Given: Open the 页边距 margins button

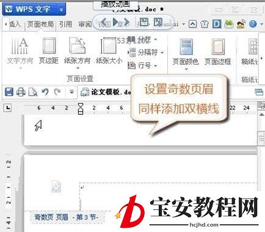Looking at the screenshot, I should coord(49,51).
